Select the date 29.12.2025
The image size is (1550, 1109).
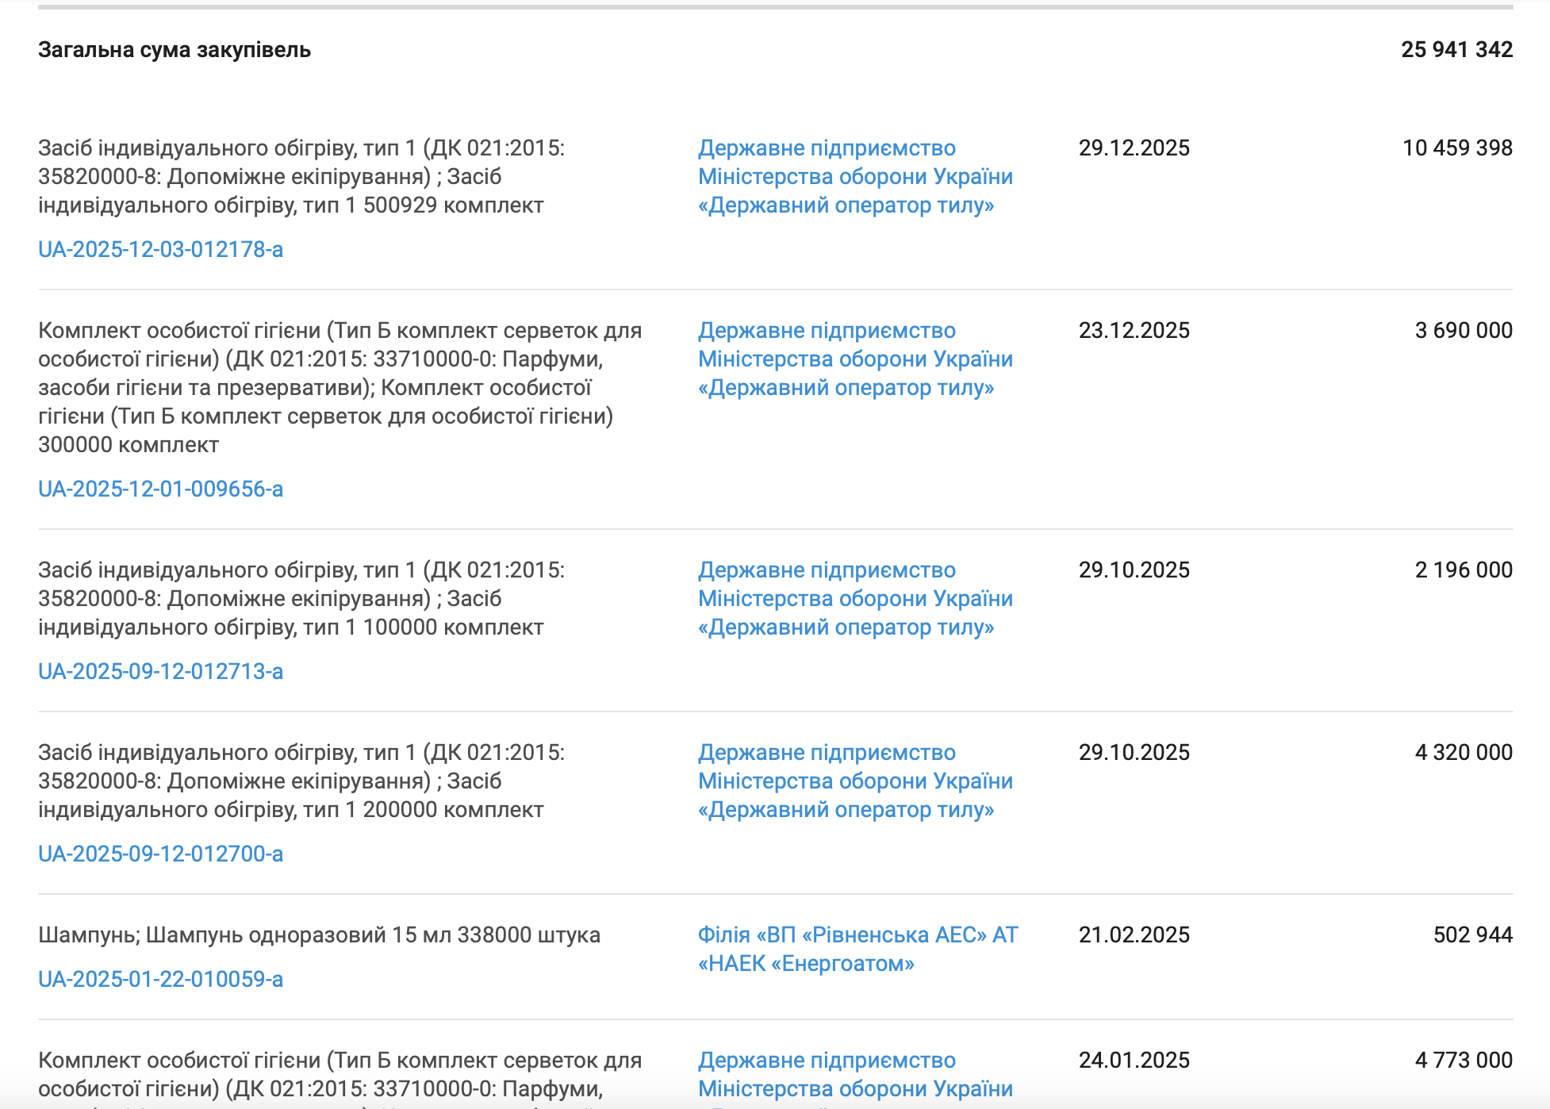pos(1134,148)
